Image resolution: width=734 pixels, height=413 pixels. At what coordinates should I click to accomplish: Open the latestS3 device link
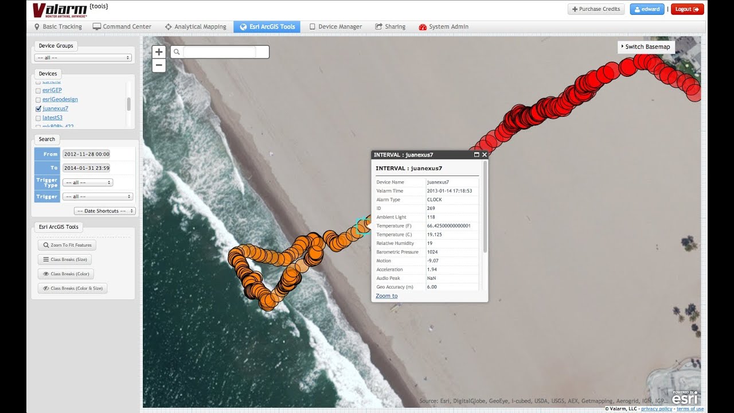tap(52, 118)
